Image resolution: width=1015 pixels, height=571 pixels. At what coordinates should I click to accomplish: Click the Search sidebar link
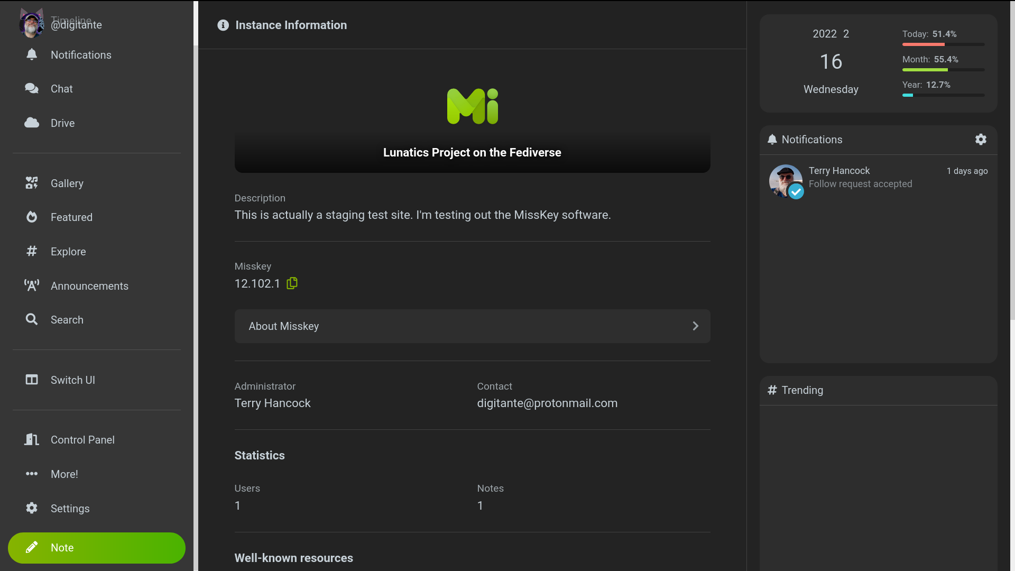[67, 320]
